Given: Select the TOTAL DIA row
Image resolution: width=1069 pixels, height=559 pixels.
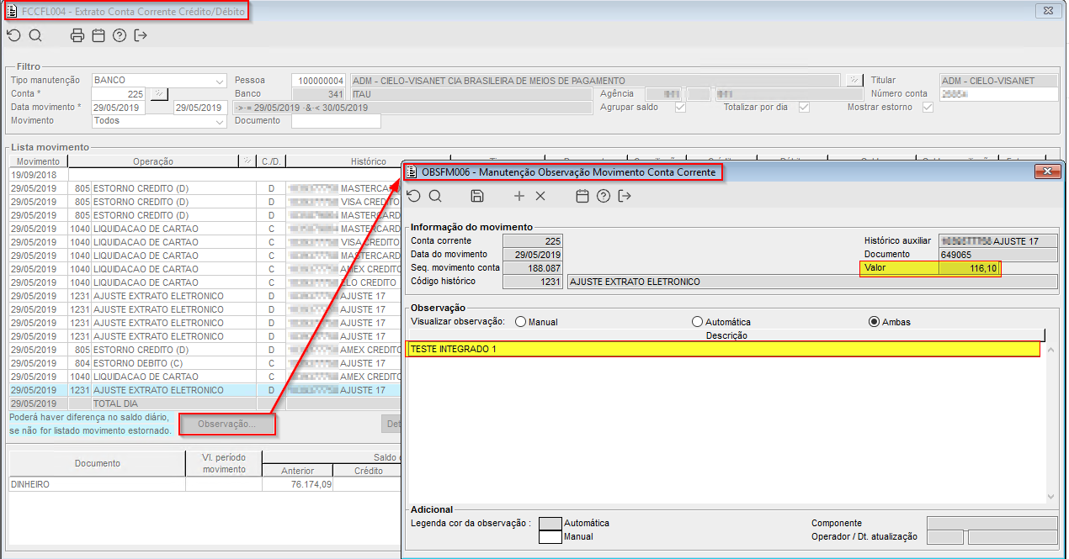Looking at the screenshot, I should coord(205,403).
